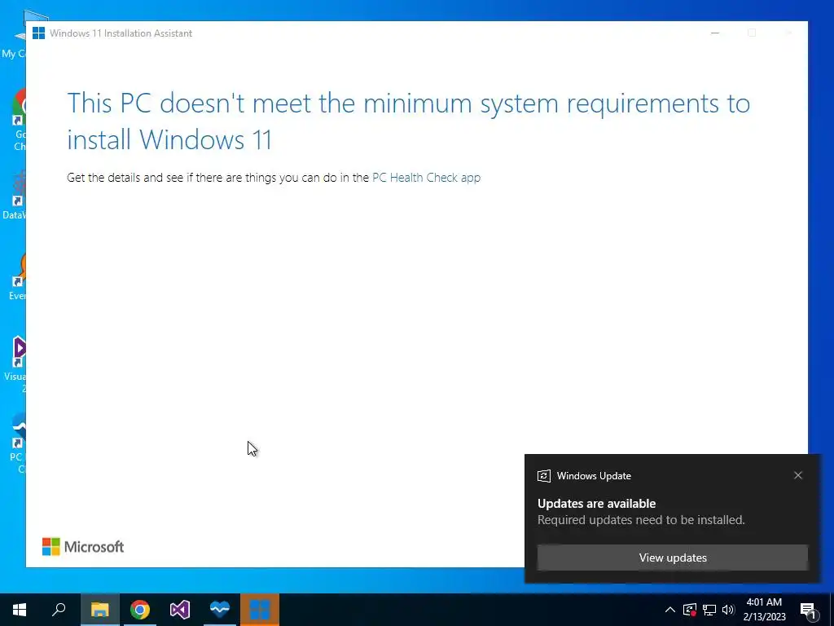
Task: Click the Windows logo in the title bar
Action: pos(39,33)
